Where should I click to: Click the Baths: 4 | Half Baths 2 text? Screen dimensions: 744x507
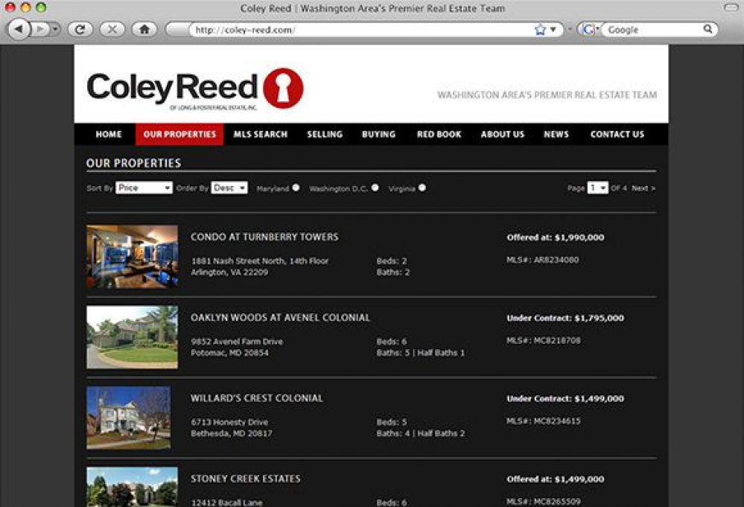click(421, 433)
